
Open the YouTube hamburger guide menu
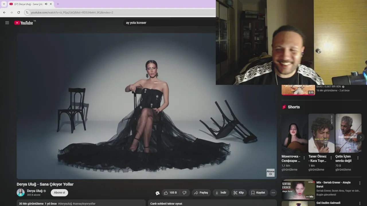[7, 23]
